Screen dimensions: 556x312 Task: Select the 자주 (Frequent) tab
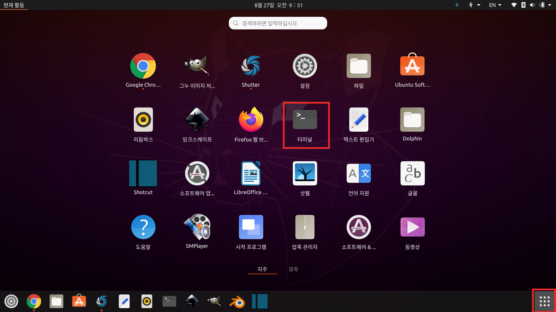262,269
